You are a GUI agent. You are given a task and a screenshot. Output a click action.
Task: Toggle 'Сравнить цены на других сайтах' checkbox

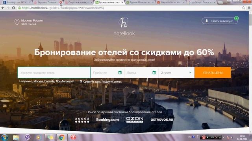point(81,81)
